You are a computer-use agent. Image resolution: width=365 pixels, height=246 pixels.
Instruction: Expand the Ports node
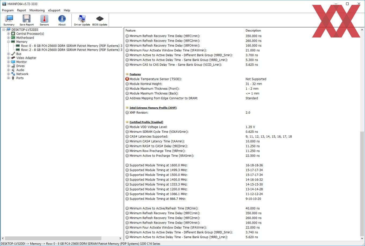(x=9, y=78)
